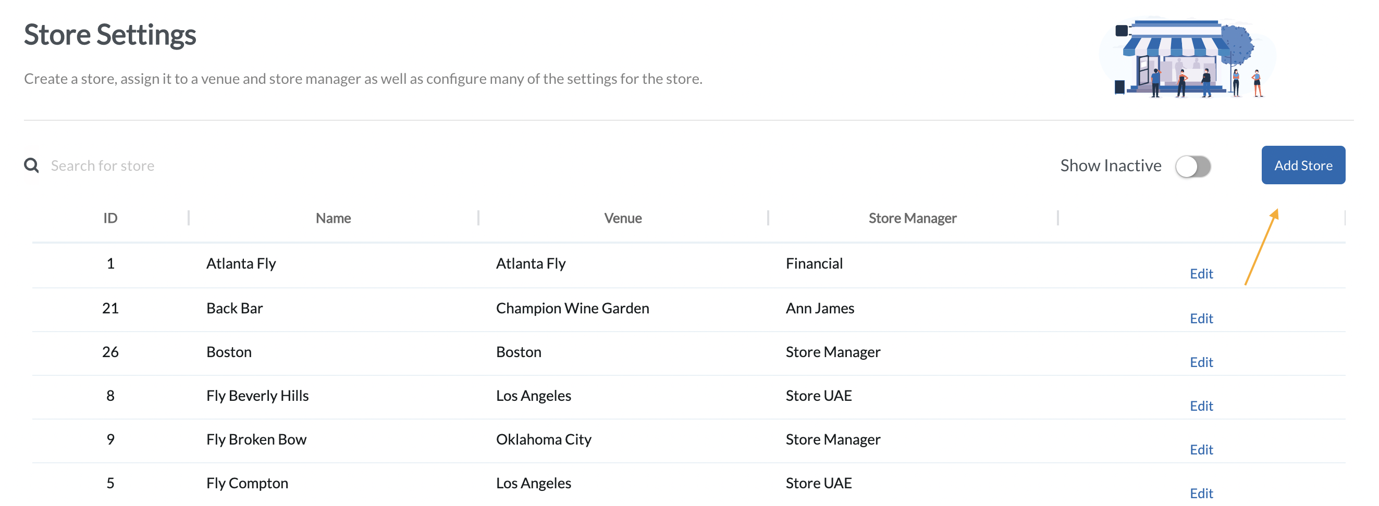This screenshot has height=506, width=1379.
Task: Sort by the Name column header
Action: [x=333, y=218]
